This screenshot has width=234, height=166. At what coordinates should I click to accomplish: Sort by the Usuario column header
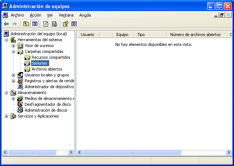(87, 35)
